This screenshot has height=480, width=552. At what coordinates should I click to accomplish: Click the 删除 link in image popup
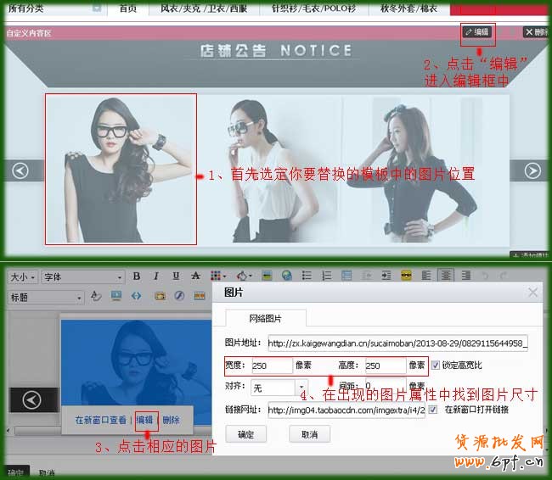coord(171,420)
